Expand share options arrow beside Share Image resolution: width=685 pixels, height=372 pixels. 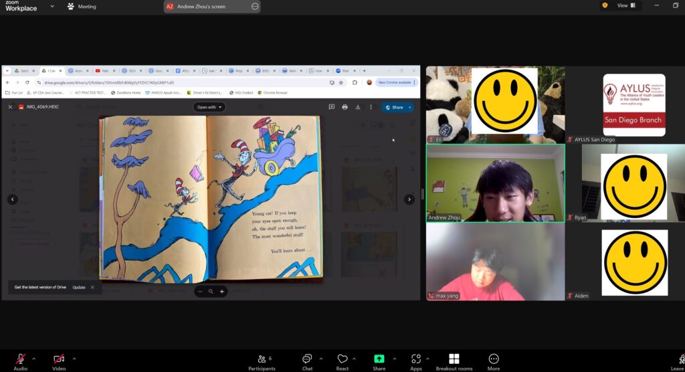point(395,359)
